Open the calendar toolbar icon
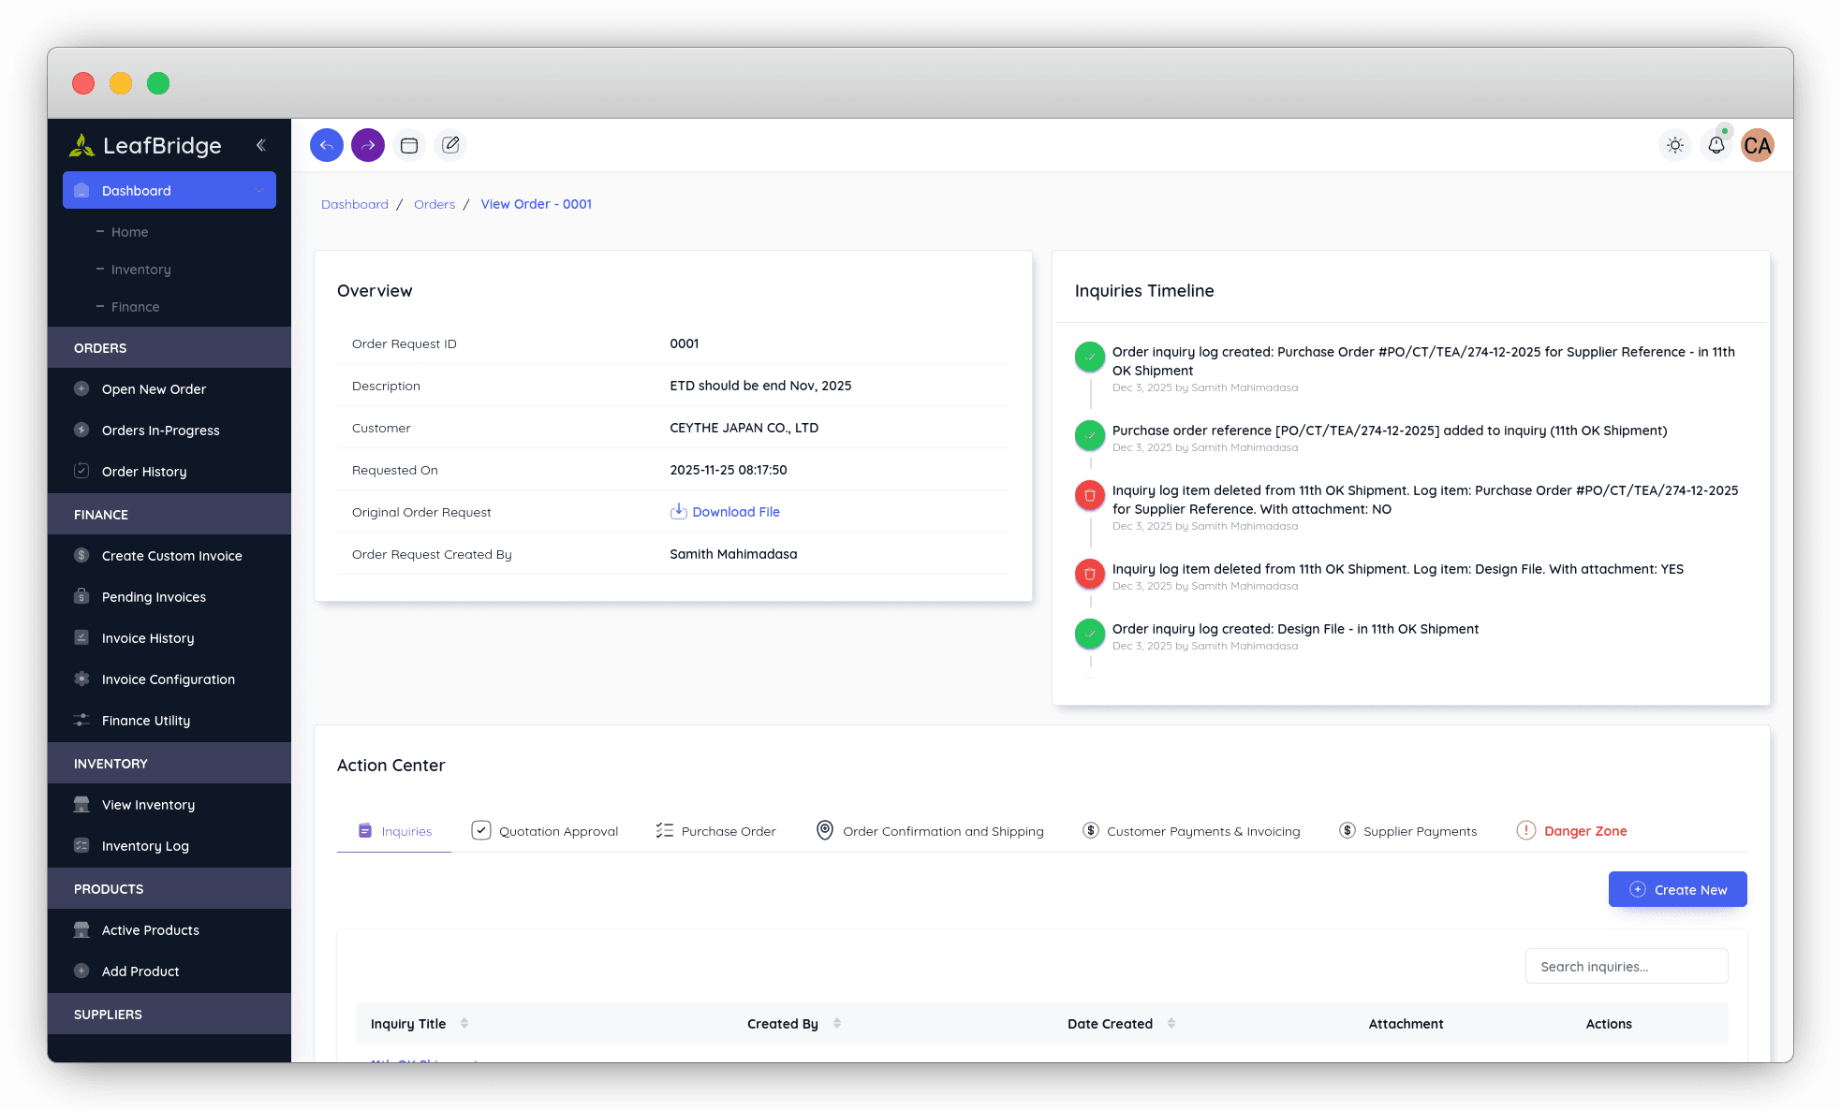This screenshot has height=1110, width=1841. coord(409,145)
